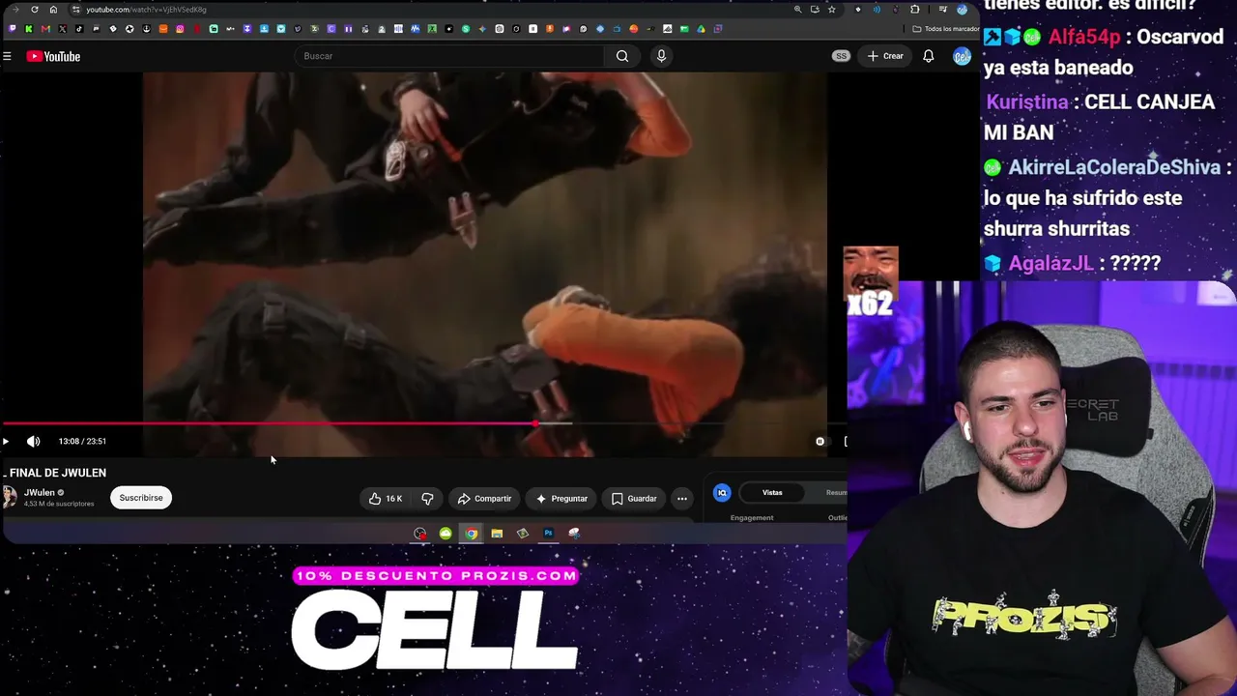Ask about the video with Preguntar
This screenshot has width=1237, height=696.
tap(561, 499)
